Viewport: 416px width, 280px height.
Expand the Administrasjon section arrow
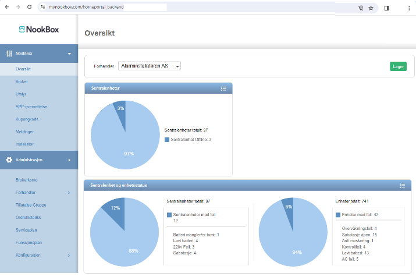click(x=69, y=160)
